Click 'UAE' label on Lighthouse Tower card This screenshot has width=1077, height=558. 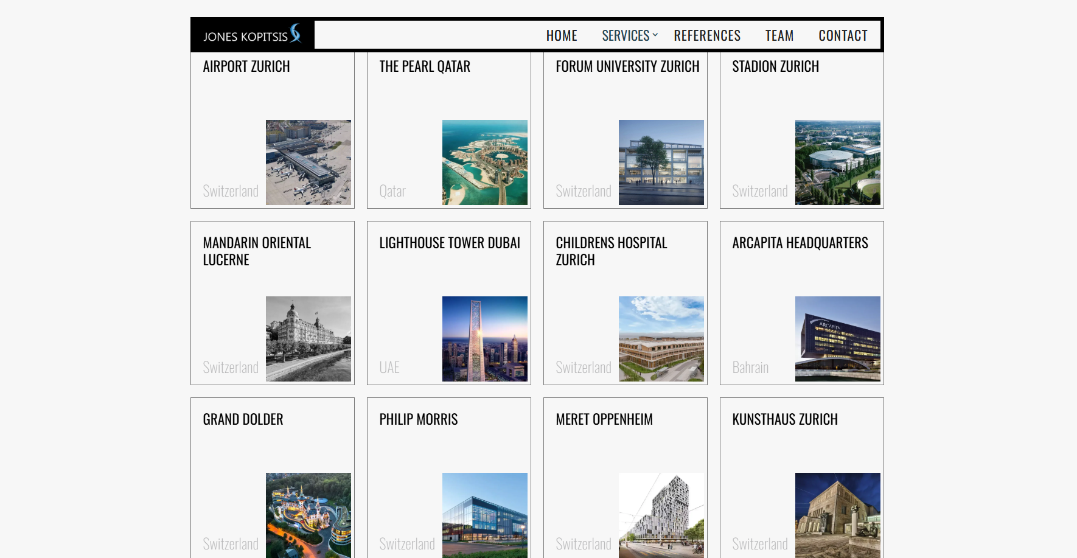(x=389, y=368)
